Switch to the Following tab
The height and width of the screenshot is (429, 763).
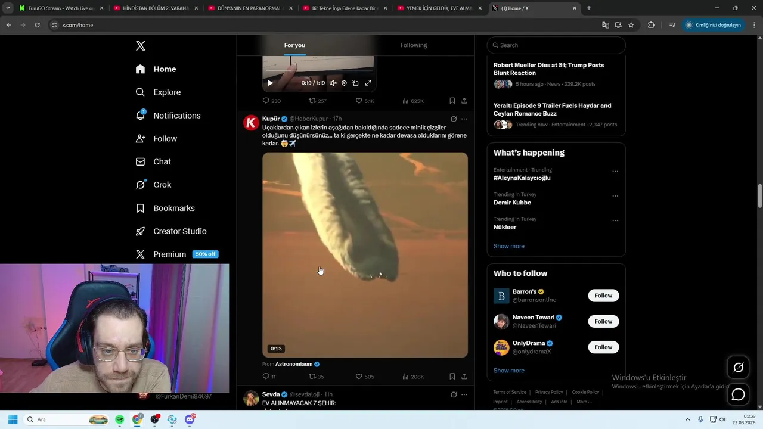click(413, 45)
